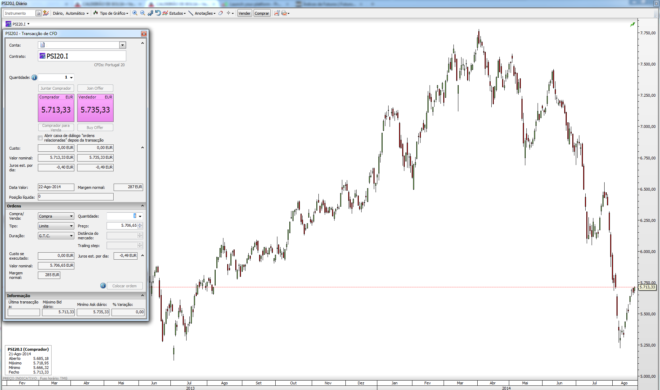The width and height of the screenshot is (660, 390).
Task: Click the chart icon next to Instrumento field
Action: pos(46,13)
